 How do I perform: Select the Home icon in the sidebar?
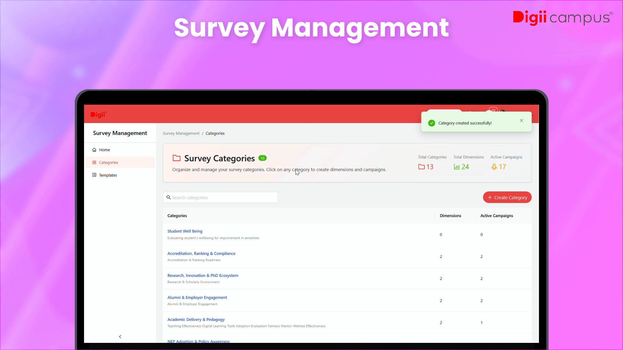94,150
